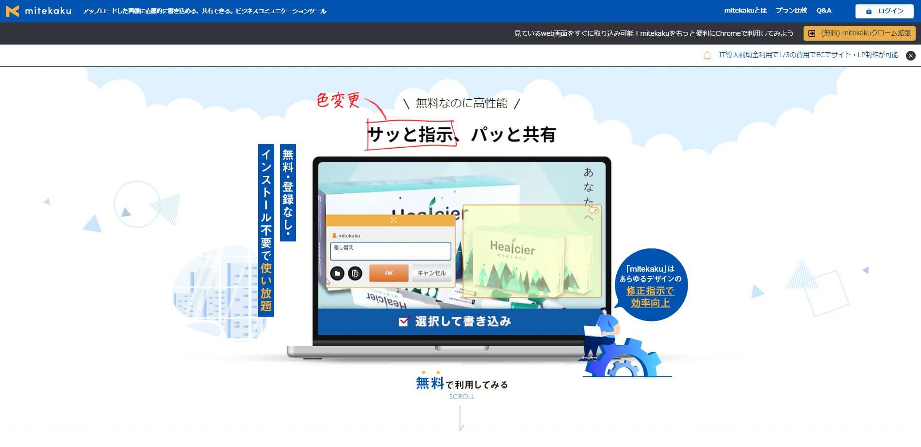Open the IT導入補助金 notice link

click(x=808, y=55)
